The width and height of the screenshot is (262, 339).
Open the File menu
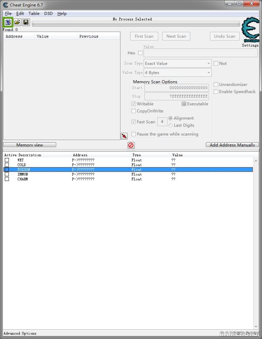(8, 14)
